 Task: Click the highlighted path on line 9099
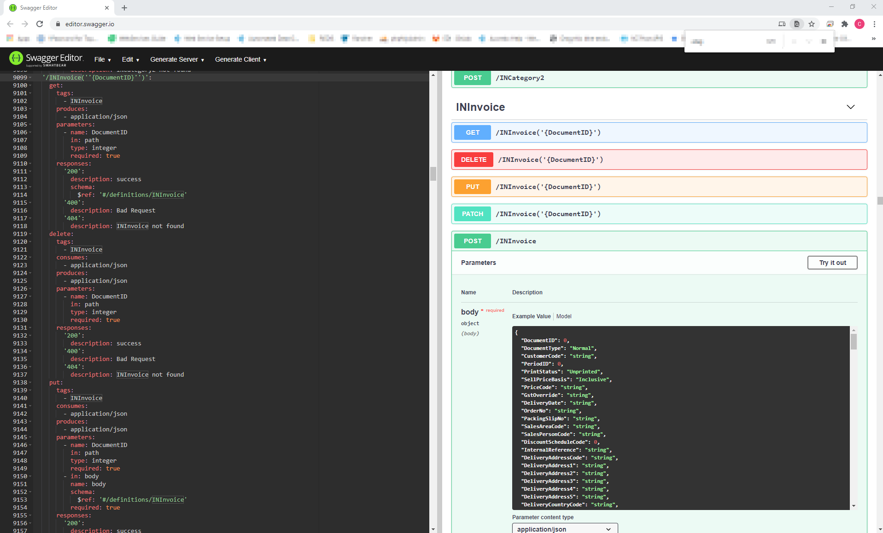tap(97, 78)
